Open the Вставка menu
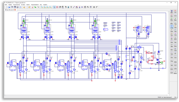179x102 pixels. pos(23,5)
